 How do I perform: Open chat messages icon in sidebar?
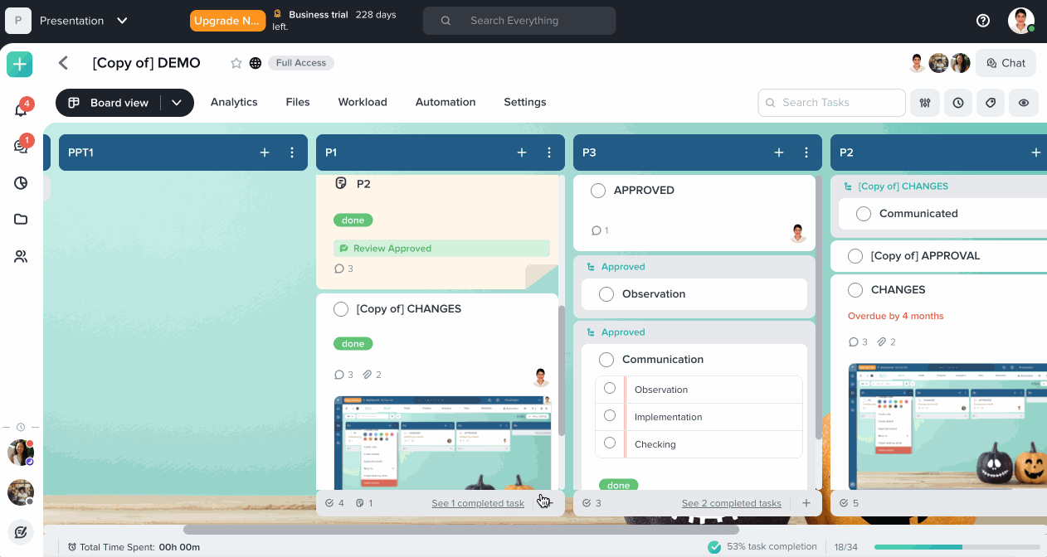(x=21, y=146)
